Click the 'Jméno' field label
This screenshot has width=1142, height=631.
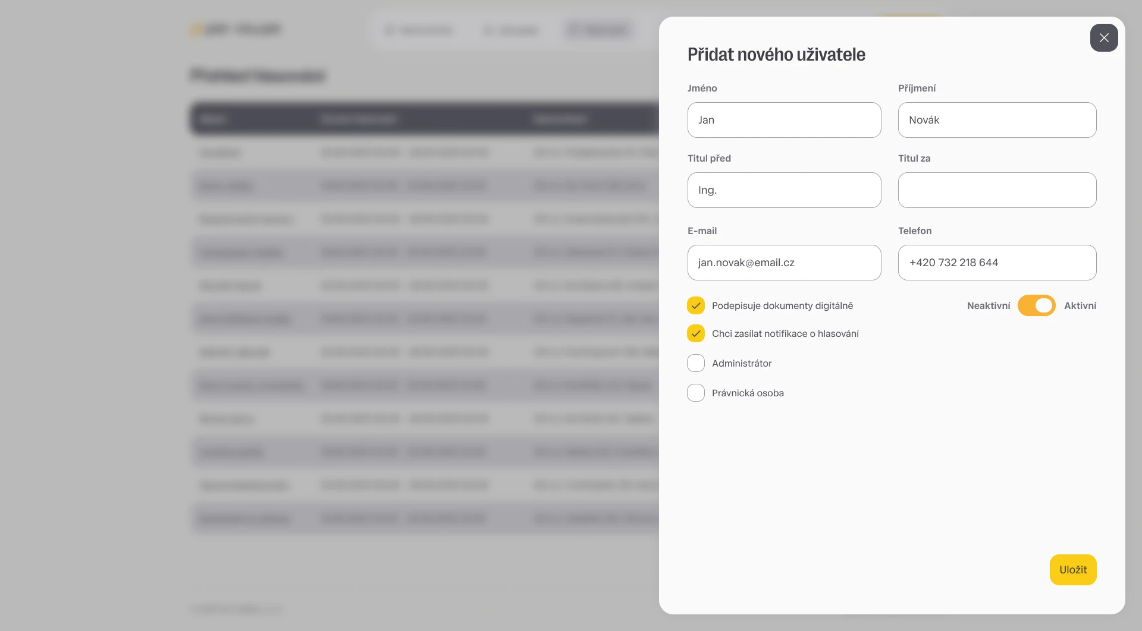(702, 88)
